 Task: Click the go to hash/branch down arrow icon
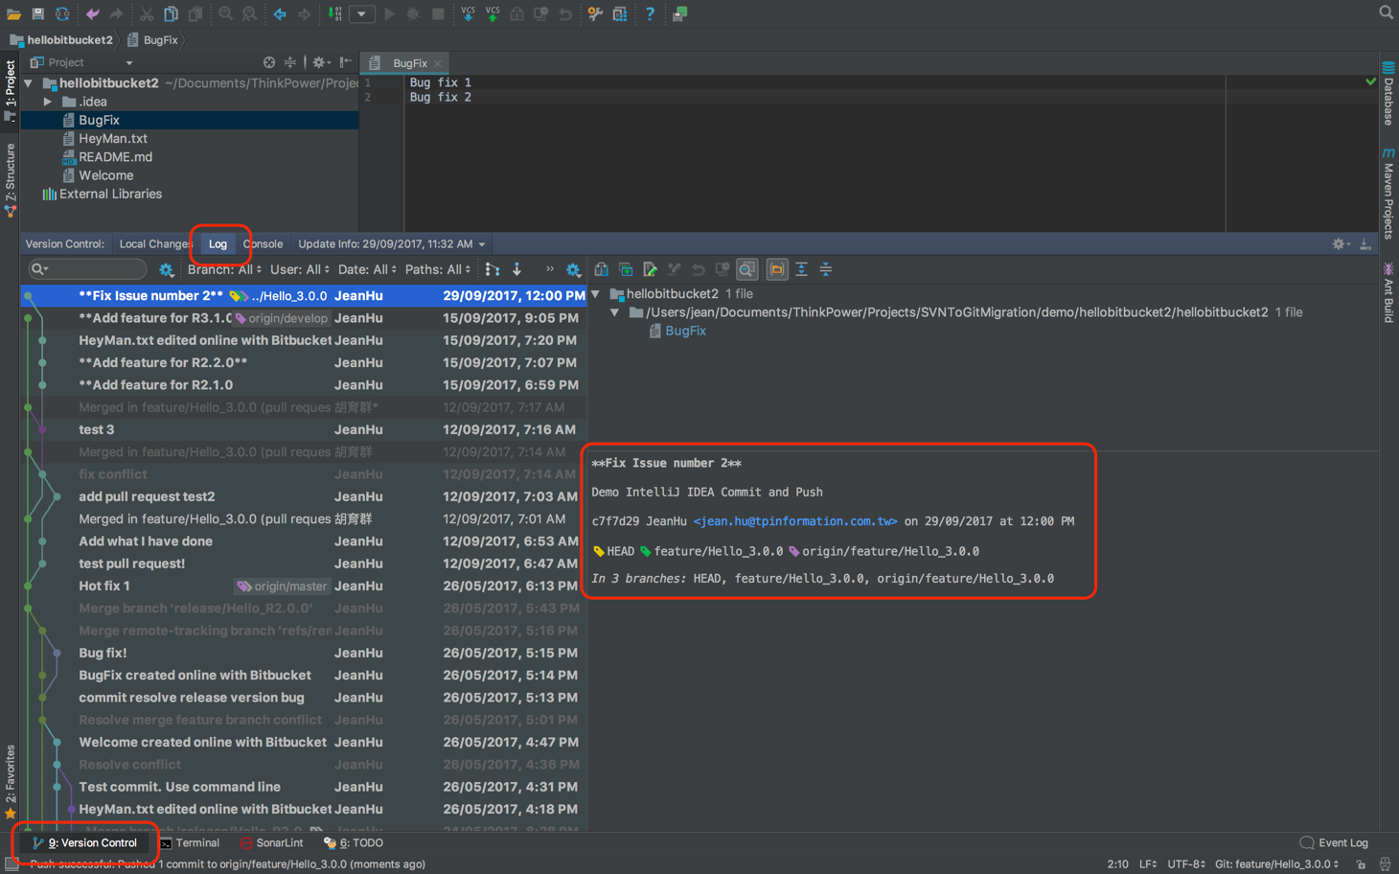(x=517, y=269)
